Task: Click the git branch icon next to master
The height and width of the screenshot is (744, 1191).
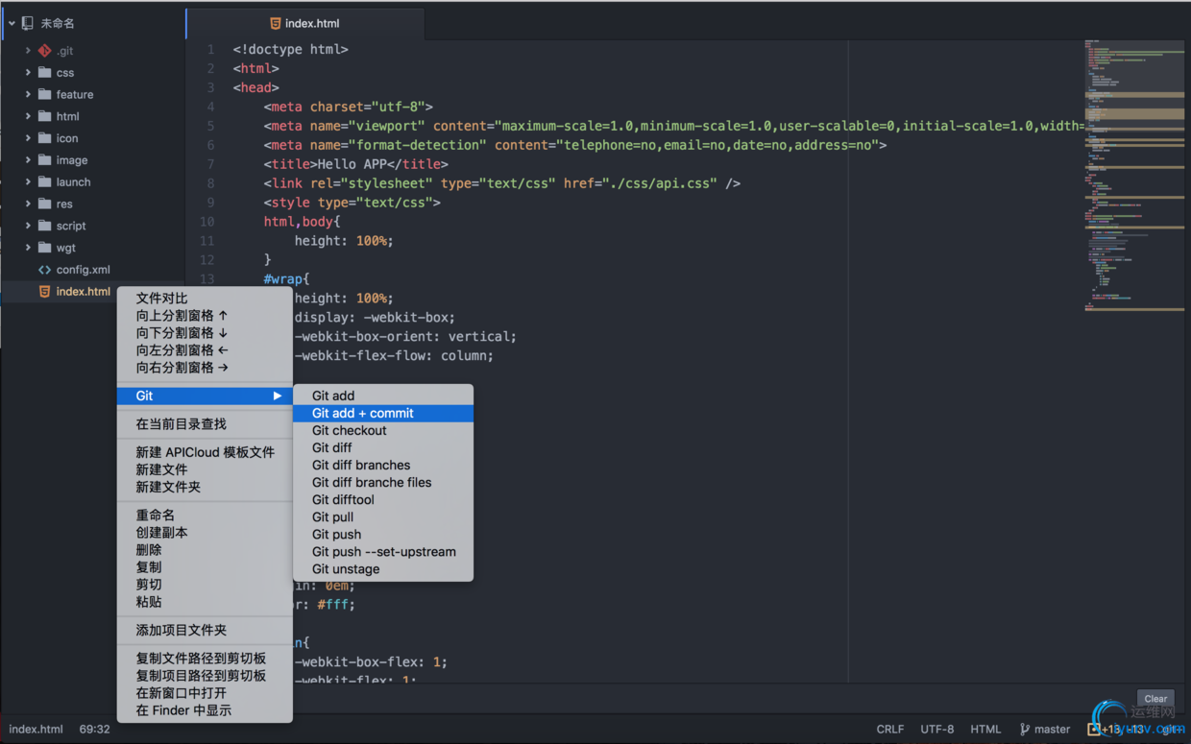Action: (1024, 729)
